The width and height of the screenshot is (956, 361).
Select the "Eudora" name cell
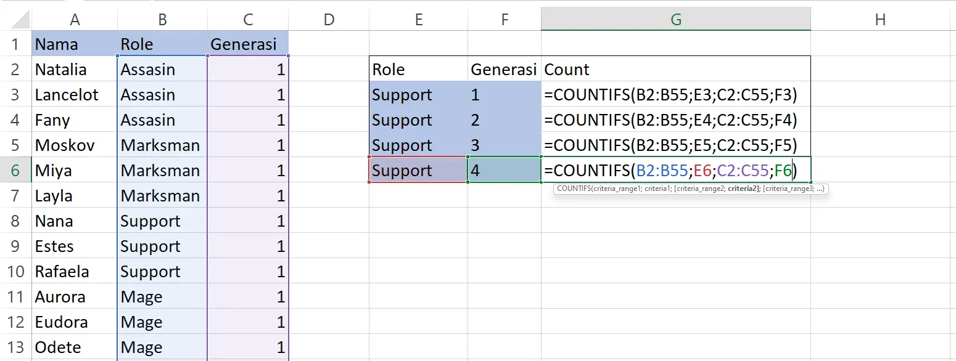(74, 322)
